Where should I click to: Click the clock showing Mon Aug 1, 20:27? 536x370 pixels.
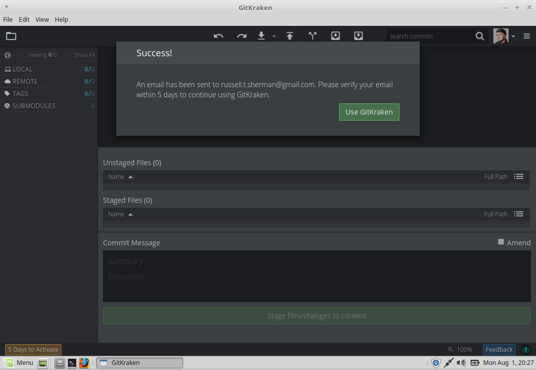click(508, 363)
